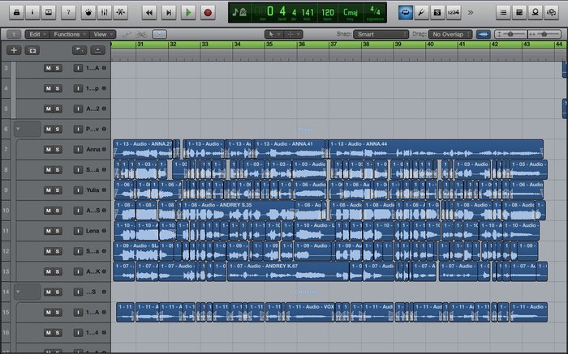Toggle Cycle mode on the control bar

point(405,12)
